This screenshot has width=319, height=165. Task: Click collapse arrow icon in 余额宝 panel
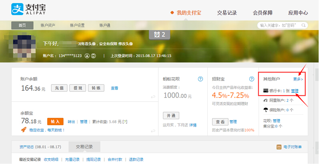(153, 131)
